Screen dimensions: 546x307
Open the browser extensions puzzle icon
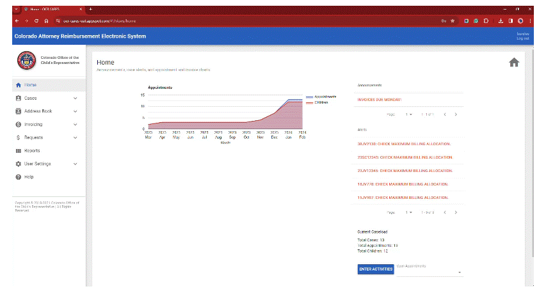486,21
